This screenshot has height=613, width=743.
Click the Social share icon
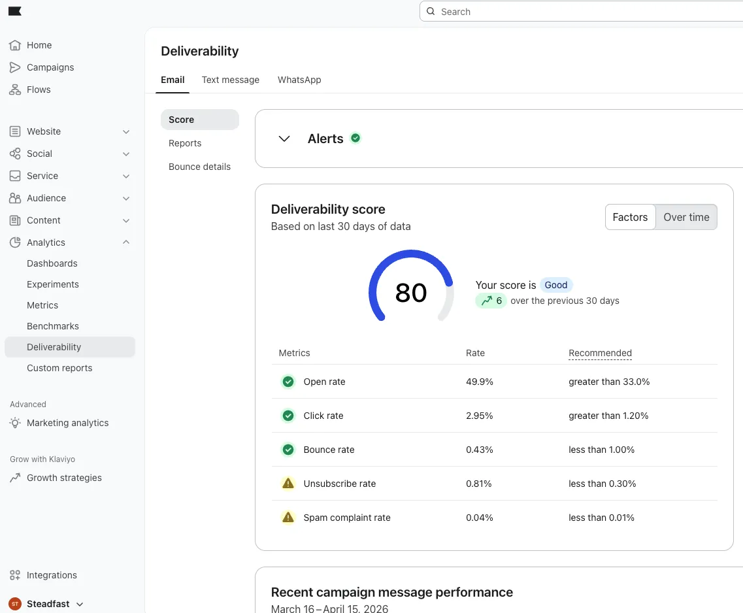15,154
